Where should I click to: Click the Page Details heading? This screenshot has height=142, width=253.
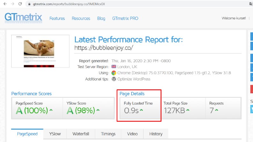point(132,94)
